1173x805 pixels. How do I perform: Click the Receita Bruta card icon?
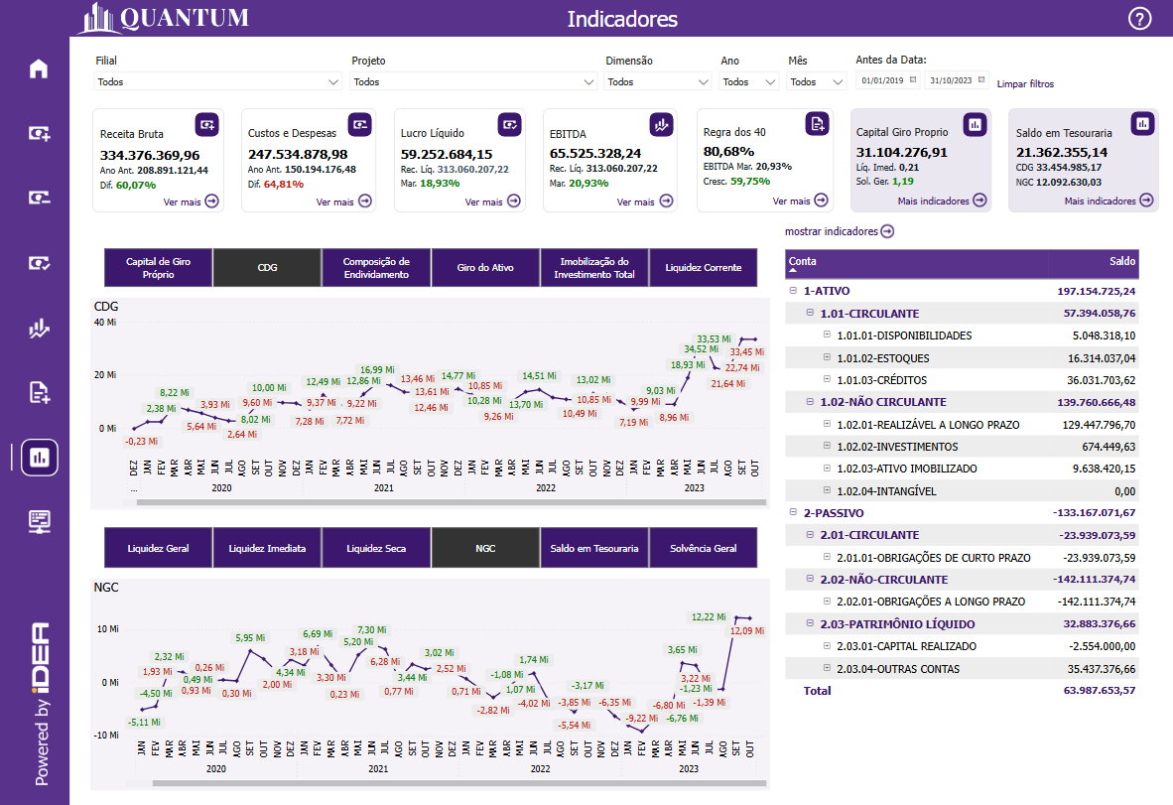click(x=206, y=124)
